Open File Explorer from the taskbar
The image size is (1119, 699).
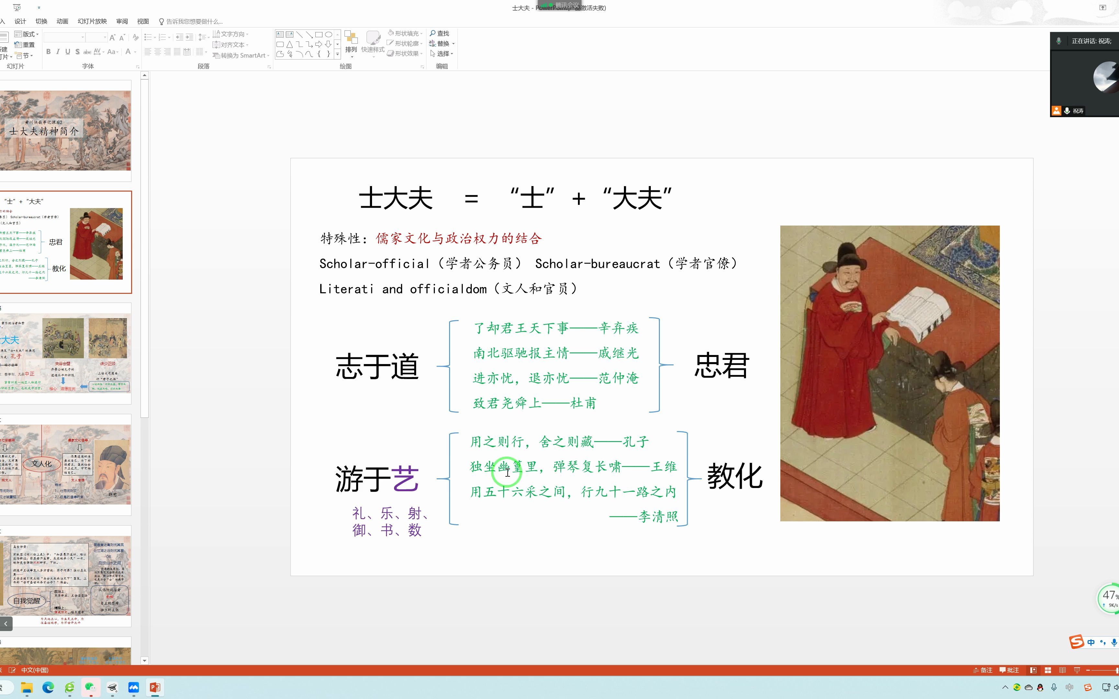pos(27,687)
